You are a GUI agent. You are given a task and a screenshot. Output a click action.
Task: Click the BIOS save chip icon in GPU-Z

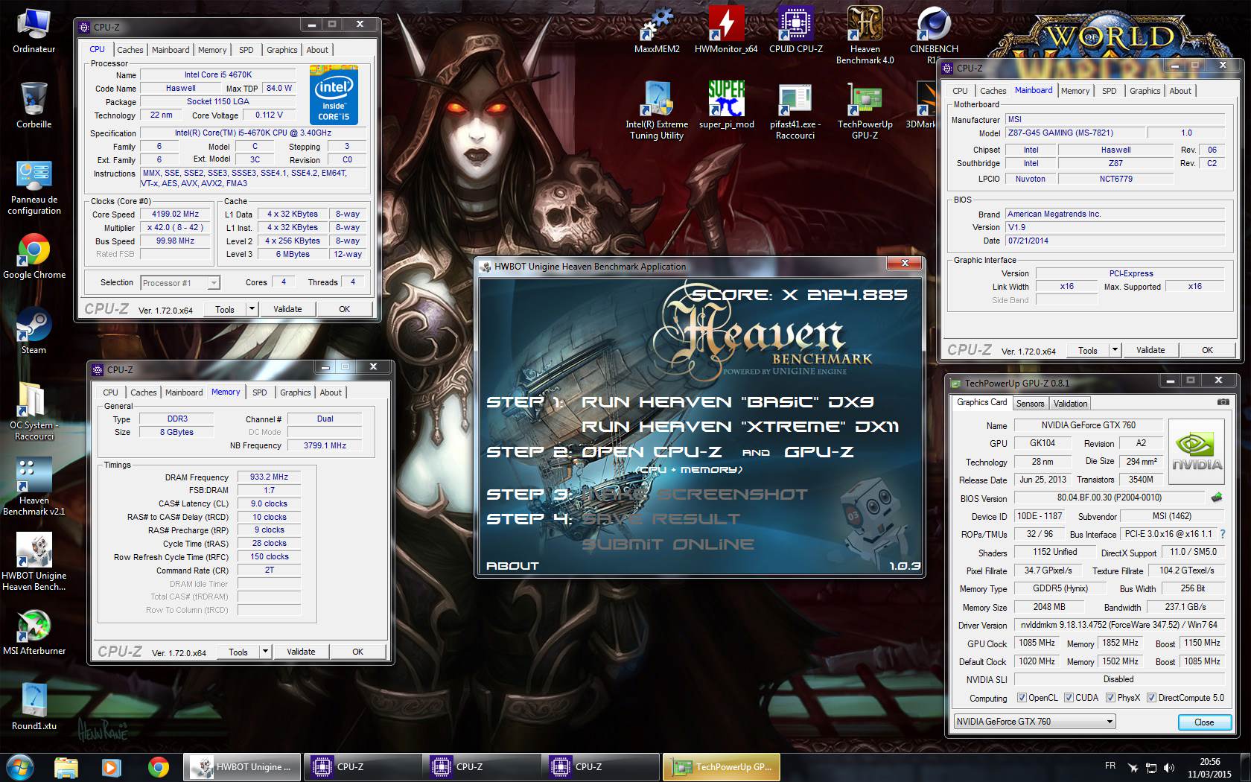click(1217, 497)
